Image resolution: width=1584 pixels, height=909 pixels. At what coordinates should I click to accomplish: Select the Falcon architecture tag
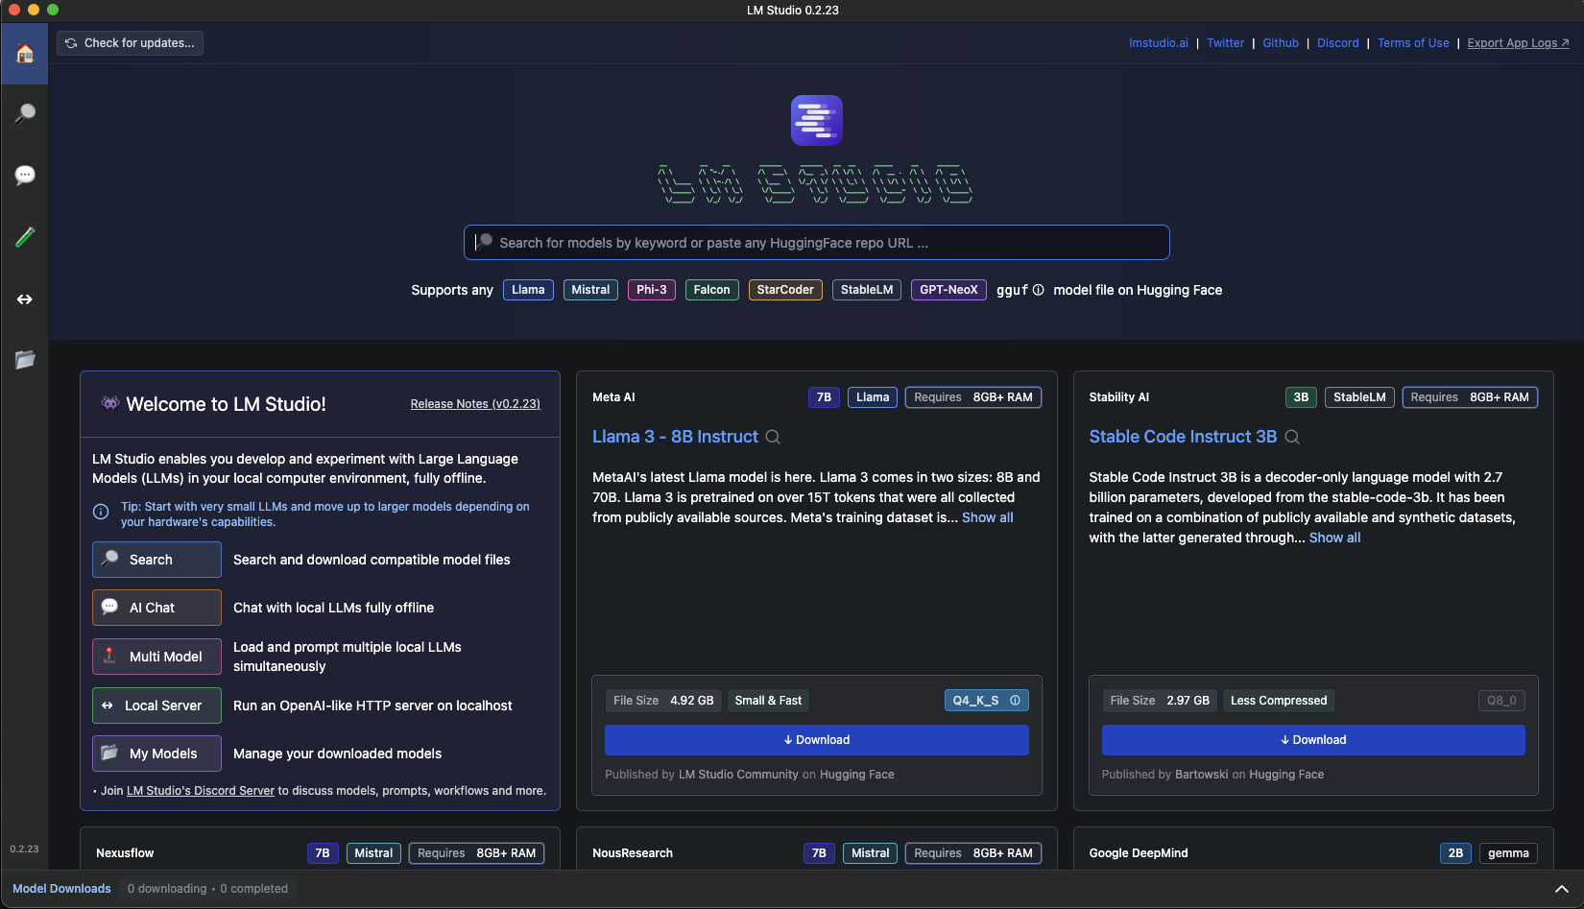[711, 290]
